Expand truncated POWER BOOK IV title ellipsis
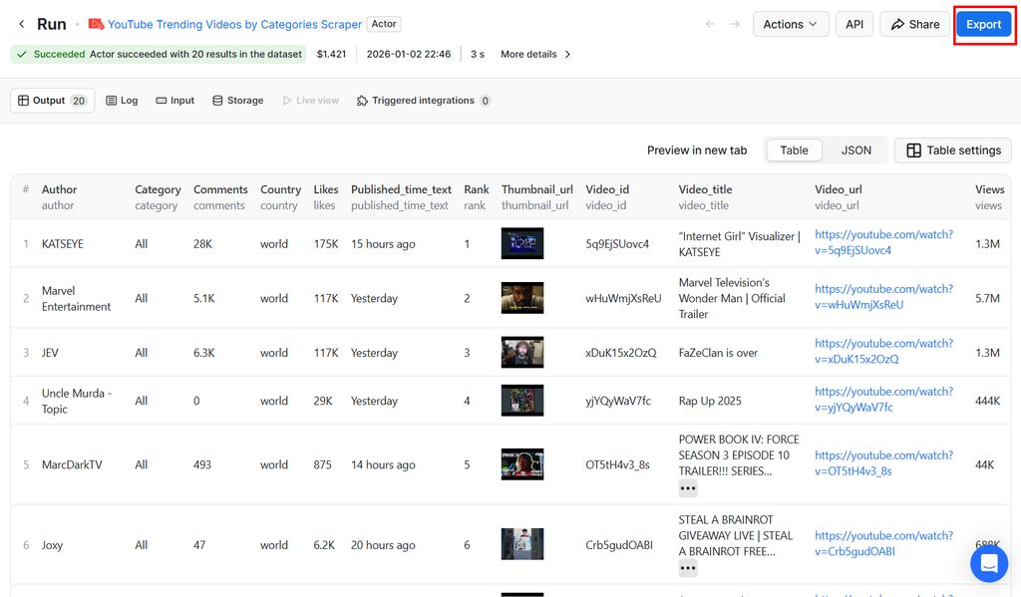Screen dimensions: 1021x597 click(x=688, y=488)
